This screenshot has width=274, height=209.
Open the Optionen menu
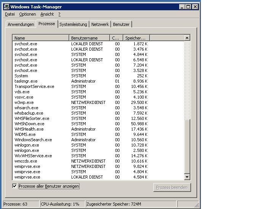pos(27,14)
